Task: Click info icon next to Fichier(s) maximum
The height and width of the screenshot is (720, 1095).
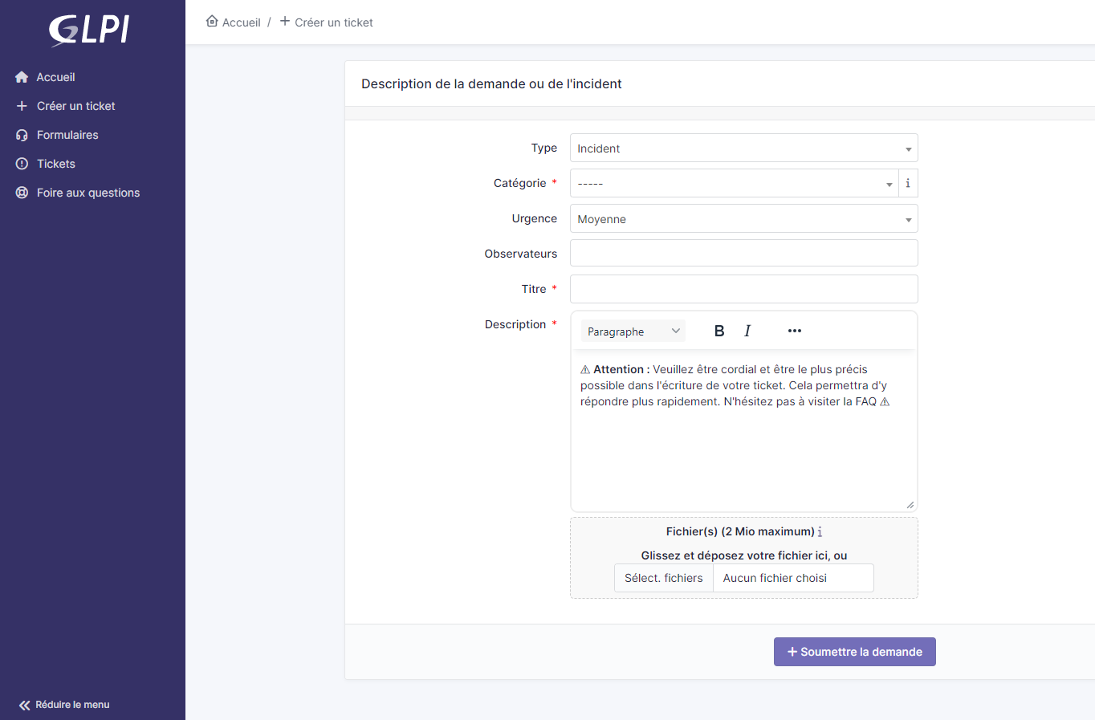Action: click(x=820, y=532)
